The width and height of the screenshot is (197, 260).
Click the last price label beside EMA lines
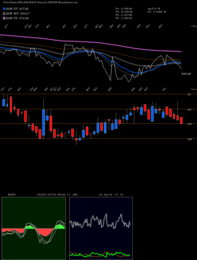pyautogui.click(x=186, y=74)
